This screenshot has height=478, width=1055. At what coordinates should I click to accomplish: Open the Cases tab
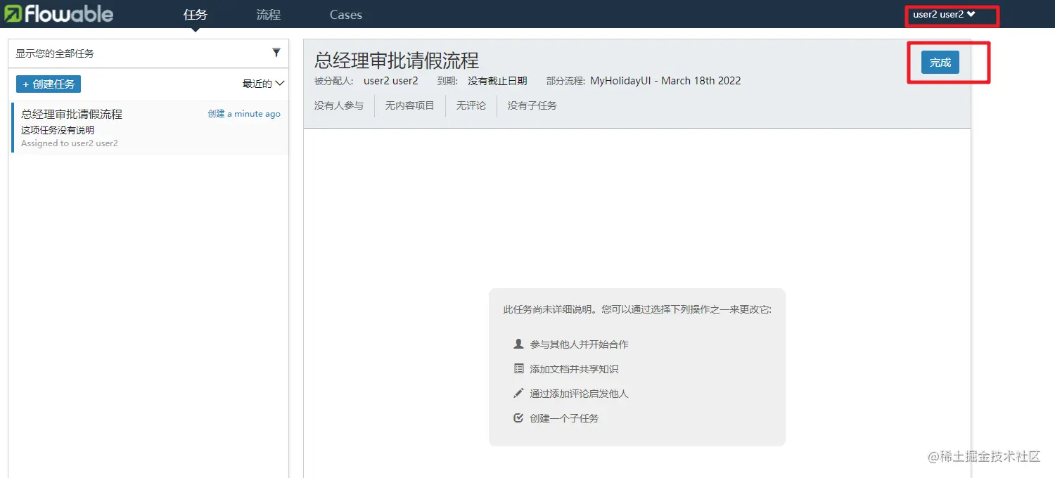[x=345, y=14]
